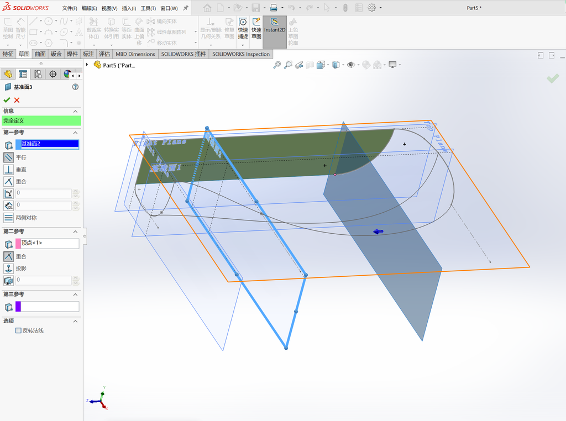Open the DisplayManager color sphere tab
The height and width of the screenshot is (421, 566).
(67, 75)
